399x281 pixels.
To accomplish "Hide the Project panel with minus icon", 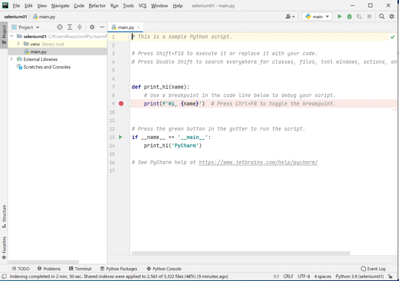I will (x=102, y=27).
